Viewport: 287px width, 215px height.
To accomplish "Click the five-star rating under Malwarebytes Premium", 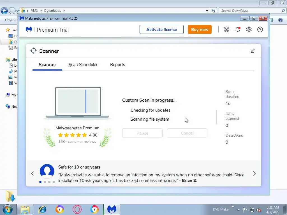I will click(x=72, y=135).
